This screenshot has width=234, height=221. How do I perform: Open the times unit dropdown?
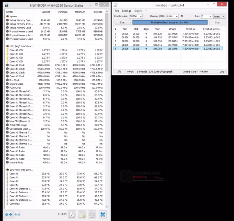(x=219, y=16)
